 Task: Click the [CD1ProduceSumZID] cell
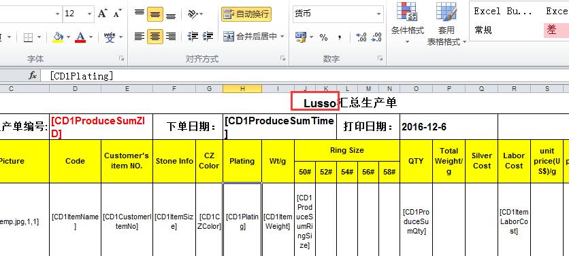pyautogui.click(x=101, y=127)
